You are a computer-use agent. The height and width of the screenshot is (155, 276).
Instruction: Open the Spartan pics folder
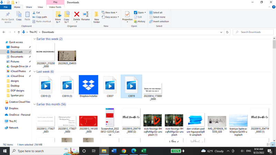click(x=17, y=95)
